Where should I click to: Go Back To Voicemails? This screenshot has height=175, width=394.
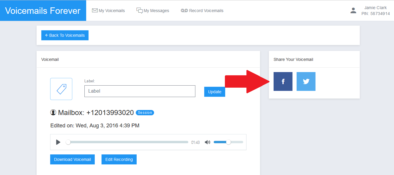(x=65, y=35)
